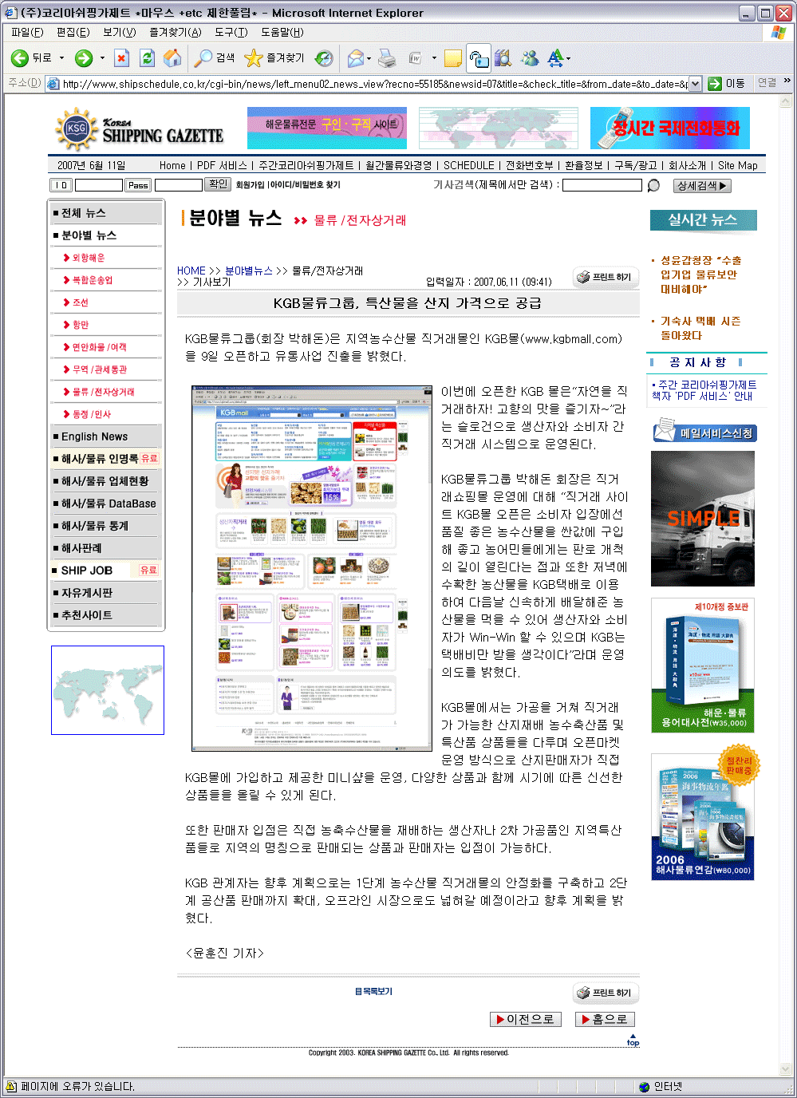Image resolution: width=797 pixels, height=1098 pixels.
Task: Open 물류/전자상거래 sidebar category
Action: point(103,392)
